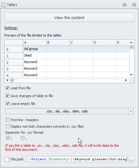
Task: Uncheck the Load from file checkbox
Action: 7,88
